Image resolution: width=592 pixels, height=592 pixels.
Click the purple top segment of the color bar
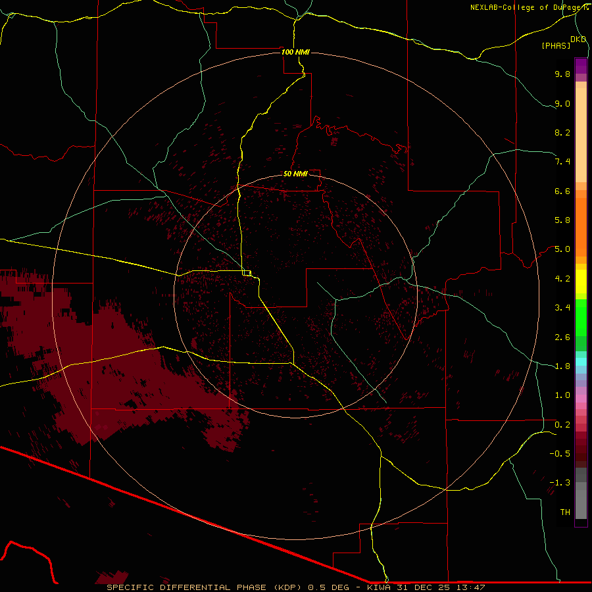click(x=581, y=66)
